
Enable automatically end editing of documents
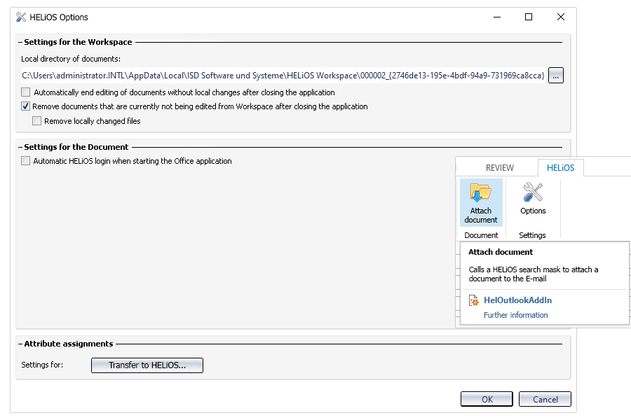tap(26, 92)
